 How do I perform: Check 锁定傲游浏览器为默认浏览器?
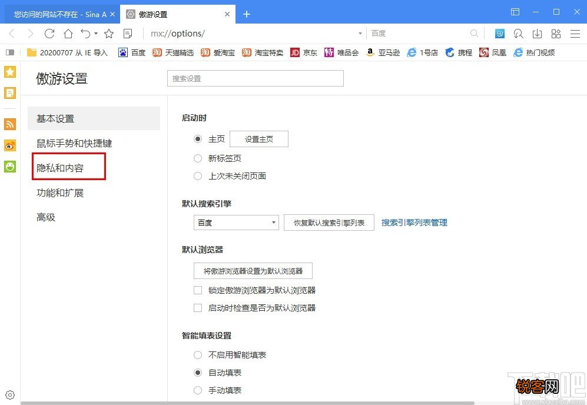[x=198, y=290]
